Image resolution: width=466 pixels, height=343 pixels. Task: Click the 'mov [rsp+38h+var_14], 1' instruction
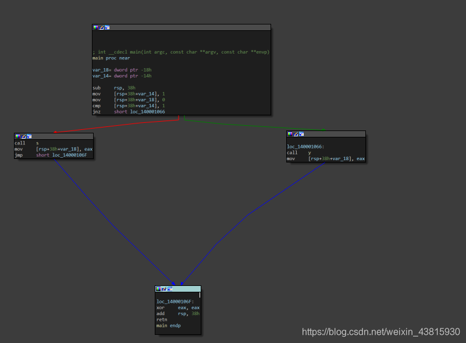pos(129,94)
